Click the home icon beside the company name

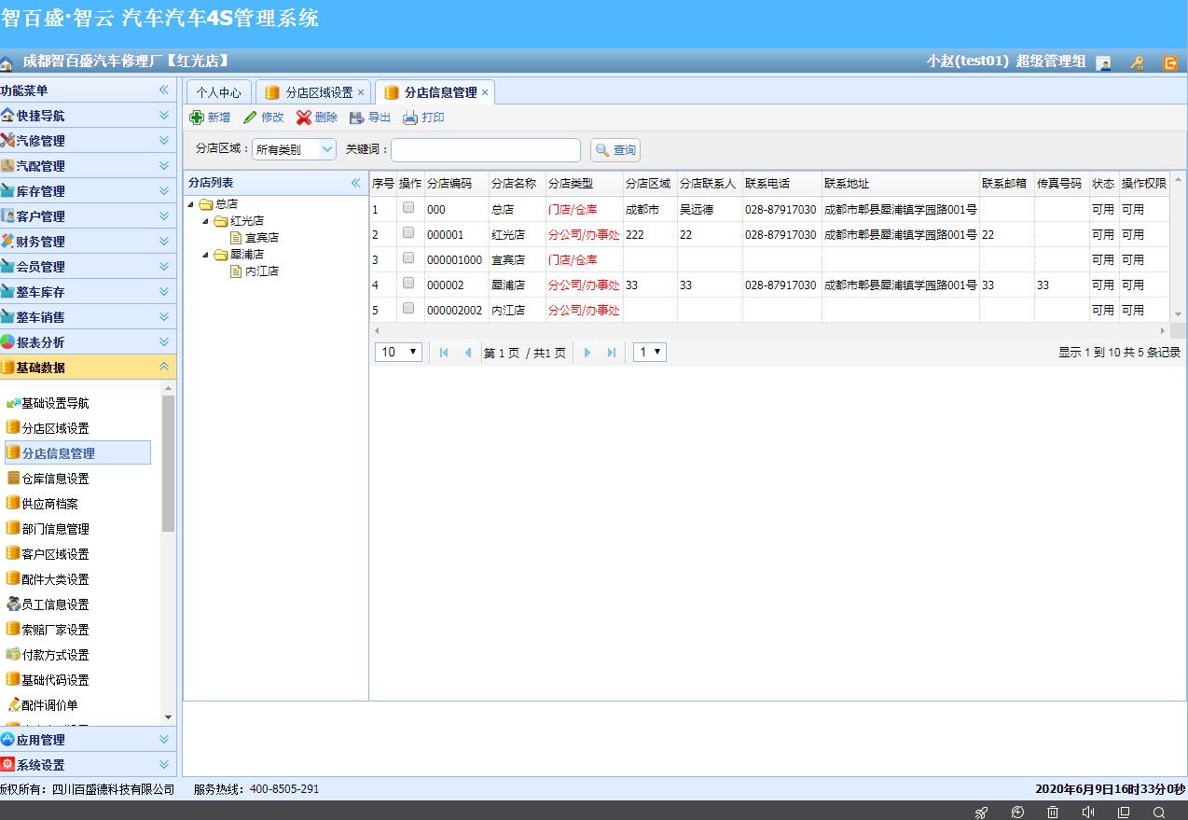point(7,63)
